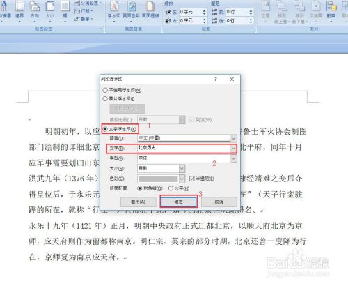Open the Margins (邊界) ribbon menu
The image size is (348, 286).
19,10
